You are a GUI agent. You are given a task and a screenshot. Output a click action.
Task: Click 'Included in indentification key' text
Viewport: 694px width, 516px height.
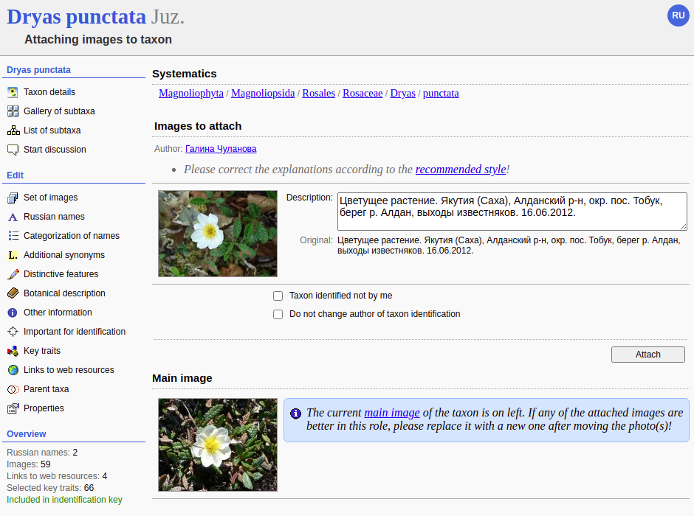coord(65,500)
